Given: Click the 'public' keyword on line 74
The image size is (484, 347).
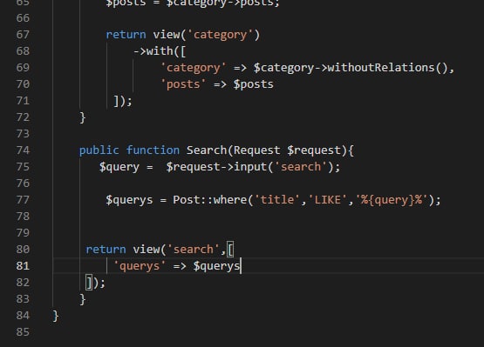Looking at the screenshot, I should [99, 150].
